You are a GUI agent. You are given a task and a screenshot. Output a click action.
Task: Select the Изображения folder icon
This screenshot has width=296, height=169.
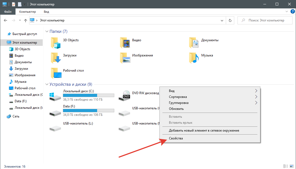[125, 58]
